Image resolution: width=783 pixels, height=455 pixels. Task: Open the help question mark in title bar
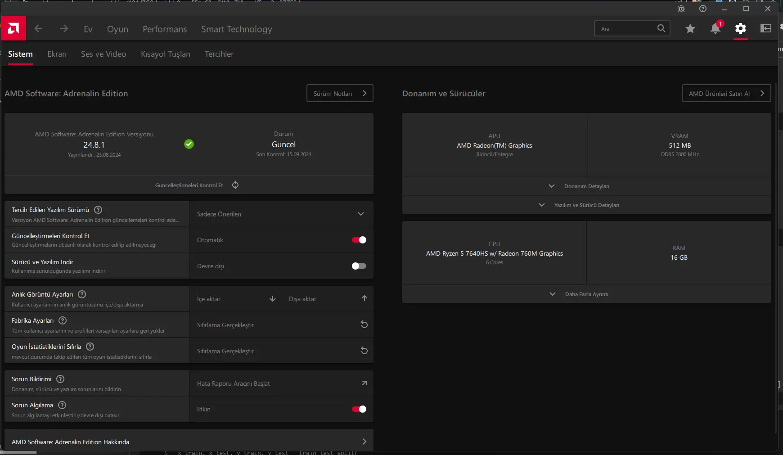[703, 9]
